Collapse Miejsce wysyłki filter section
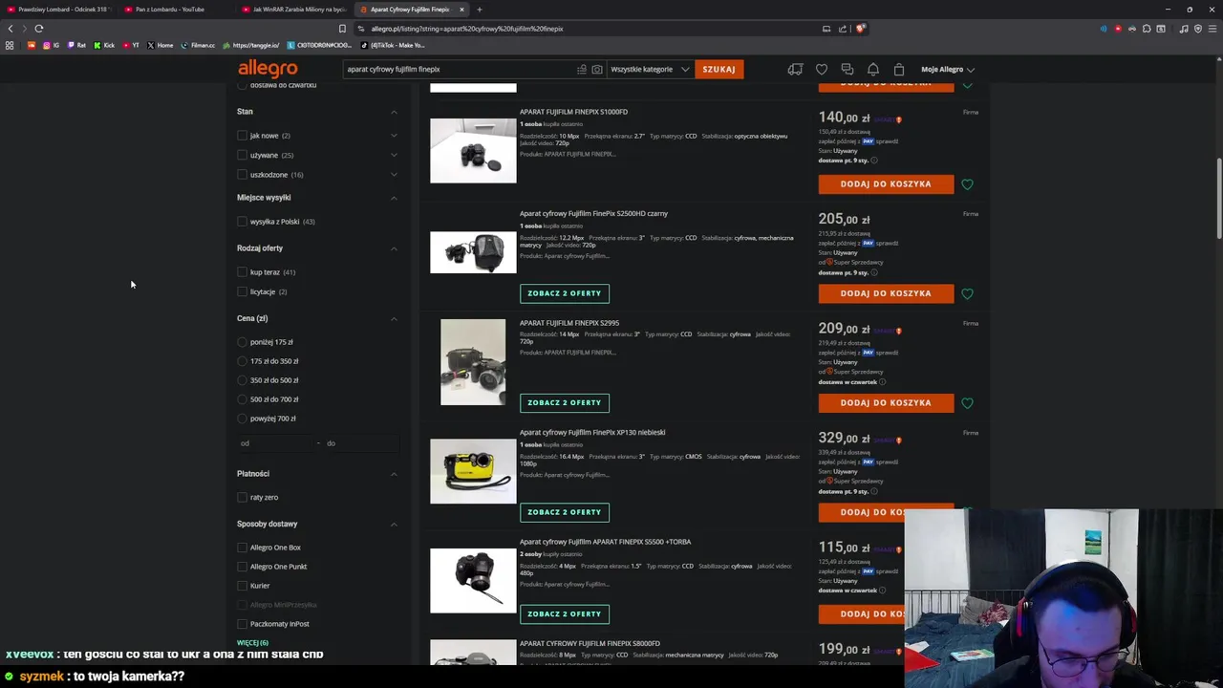Viewport: 1223px width, 688px height. (394, 198)
